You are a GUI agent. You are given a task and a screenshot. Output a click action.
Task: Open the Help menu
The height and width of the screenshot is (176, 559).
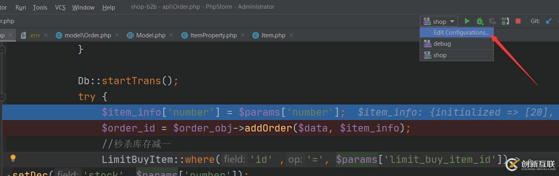(x=108, y=7)
